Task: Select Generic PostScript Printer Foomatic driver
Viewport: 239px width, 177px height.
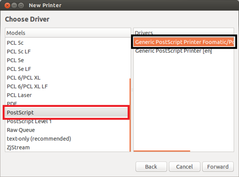Action: click(x=184, y=42)
